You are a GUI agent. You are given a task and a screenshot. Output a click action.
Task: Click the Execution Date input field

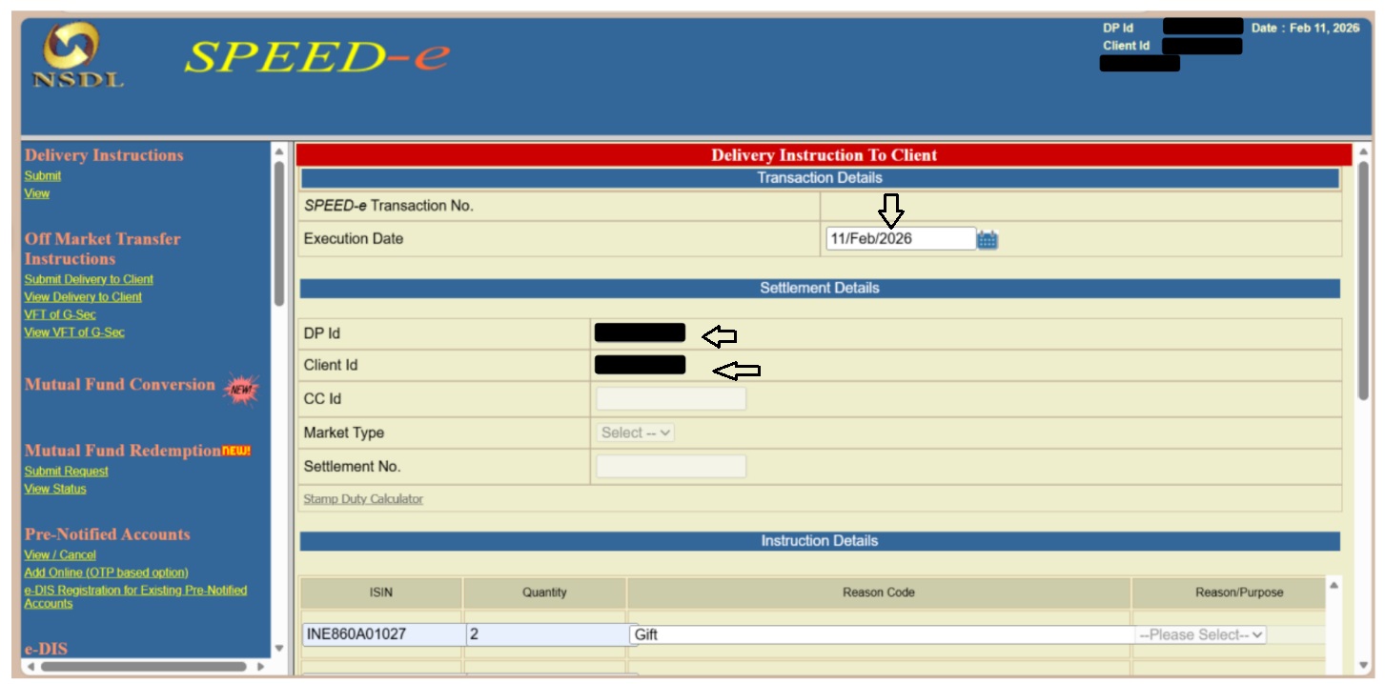point(900,239)
